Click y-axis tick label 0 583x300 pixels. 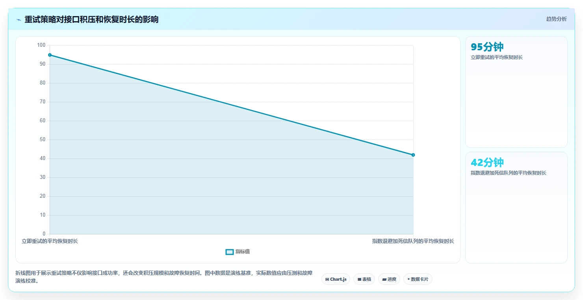tap(44, 234)
